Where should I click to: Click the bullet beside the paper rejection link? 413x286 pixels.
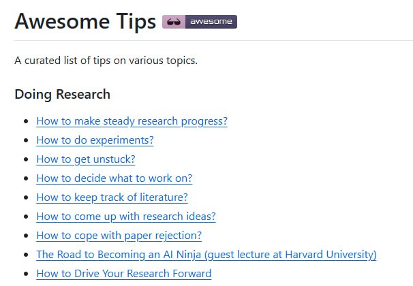point(26,236)
